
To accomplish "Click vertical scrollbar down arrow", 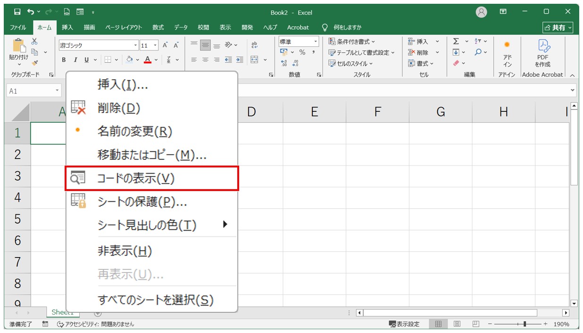I will [574, 303].
